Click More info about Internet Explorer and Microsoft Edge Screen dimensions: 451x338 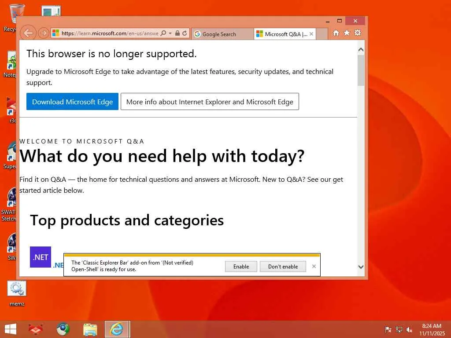pyautogui.click(x=210, y=102)
